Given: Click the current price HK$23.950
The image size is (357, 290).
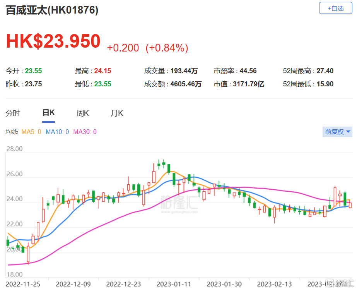Looking at the screenshot, I should 53,41.
